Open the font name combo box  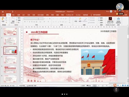[x=31, y=19]
